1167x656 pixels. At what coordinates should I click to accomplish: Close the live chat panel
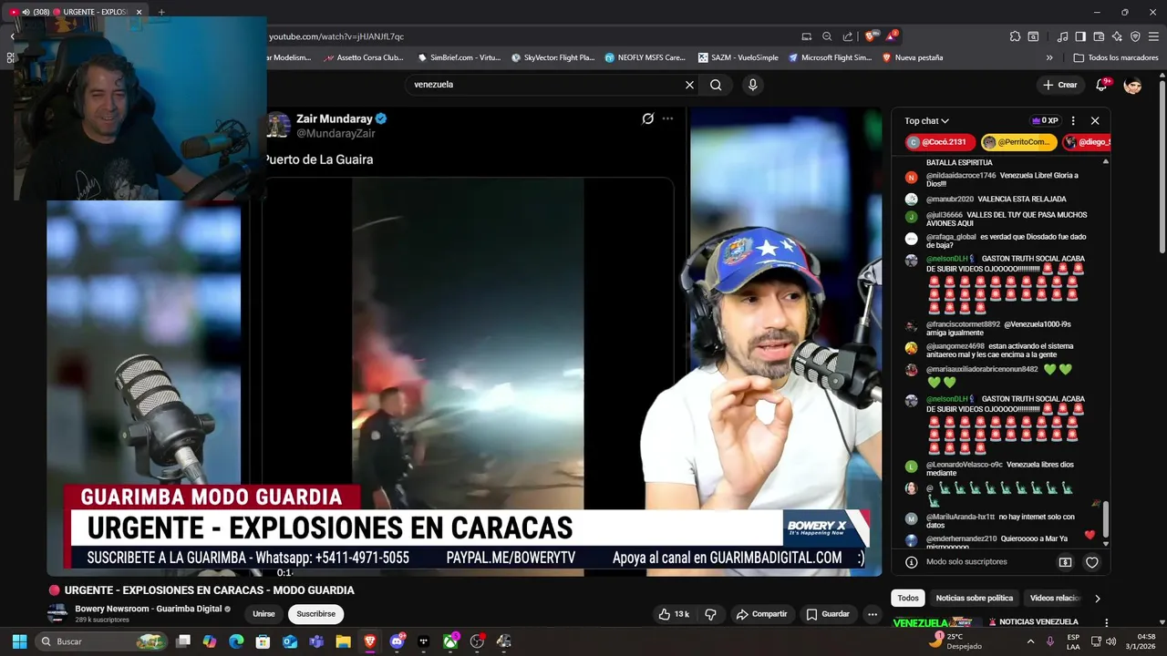click(x=1095, y=120)
